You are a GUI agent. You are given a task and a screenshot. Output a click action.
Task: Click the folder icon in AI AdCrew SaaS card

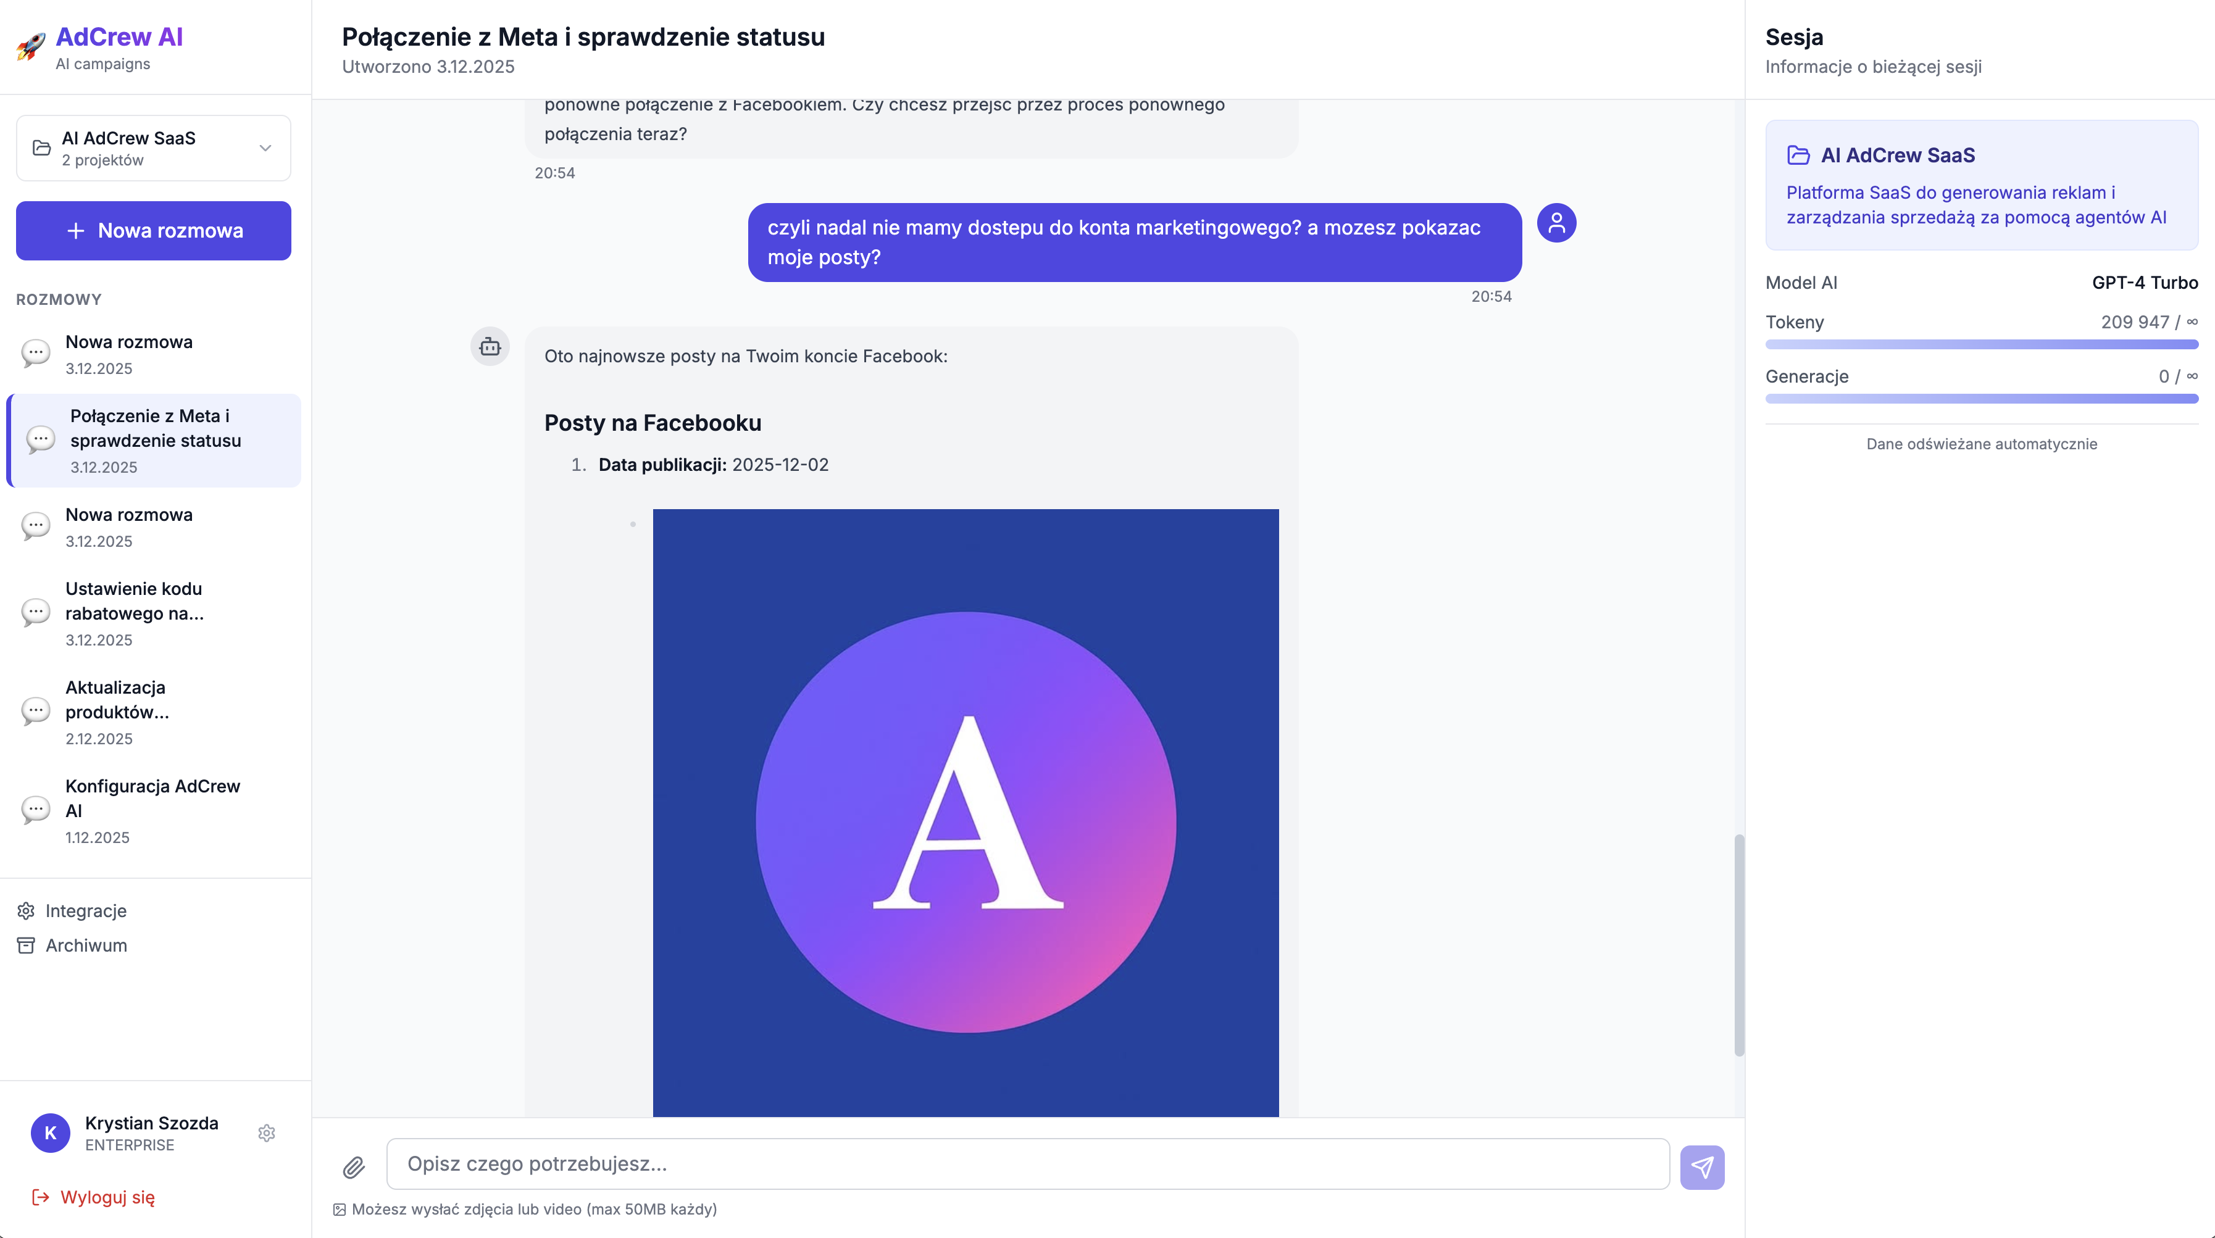click(x=1797, y=156)
